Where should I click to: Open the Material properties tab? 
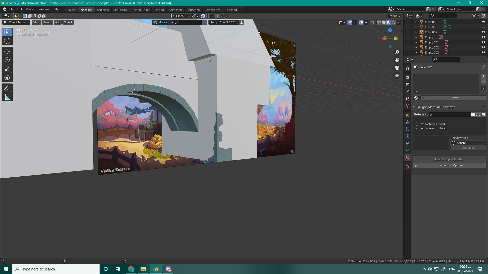click(x=407, y=158)
